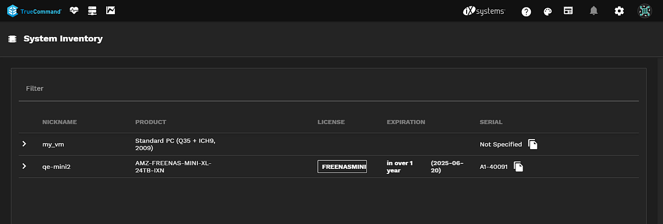Click the Filter input field

point(328,88)
